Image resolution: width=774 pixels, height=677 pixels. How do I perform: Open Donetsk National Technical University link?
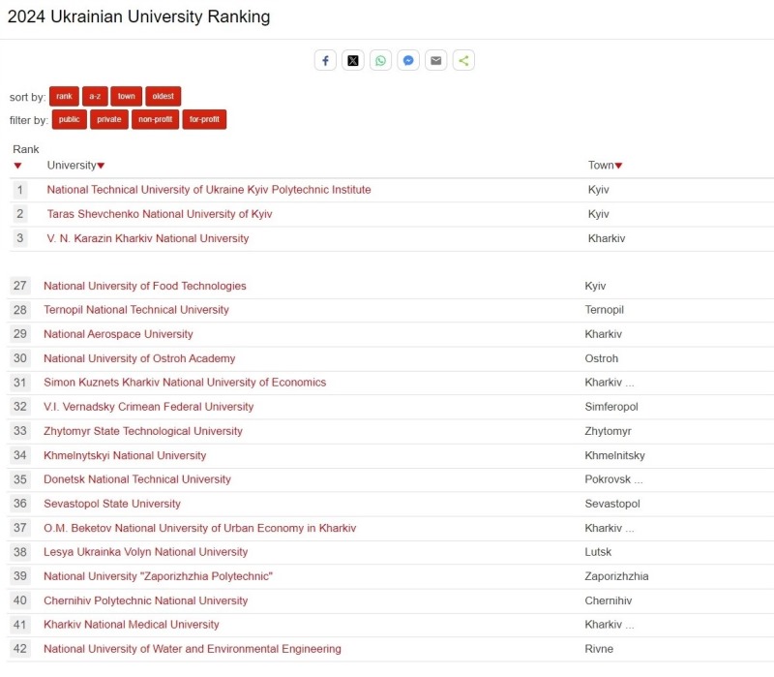137,479
